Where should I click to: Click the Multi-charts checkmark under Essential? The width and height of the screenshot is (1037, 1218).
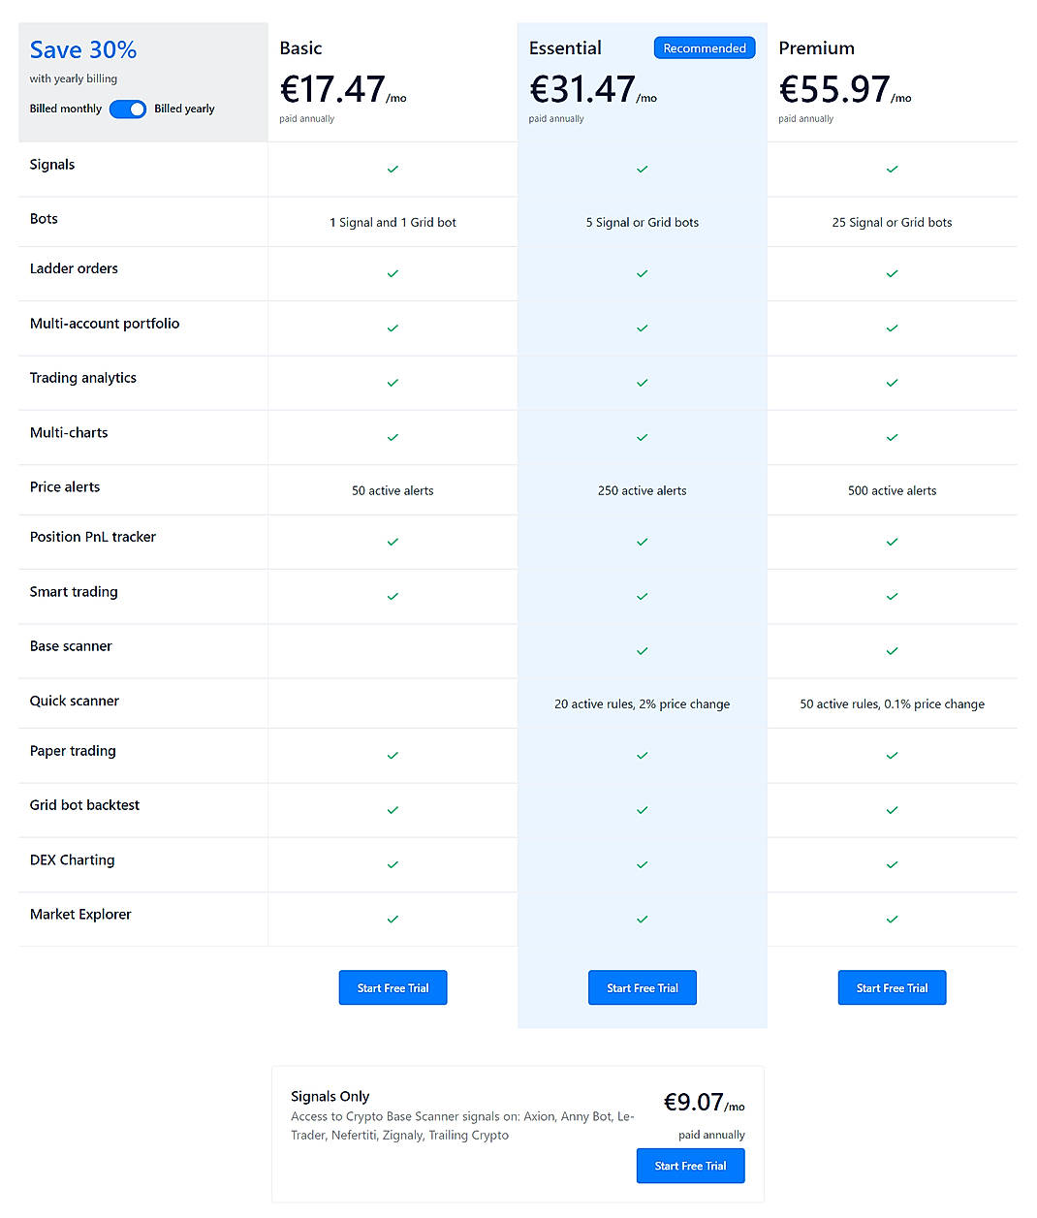(642, 437)
